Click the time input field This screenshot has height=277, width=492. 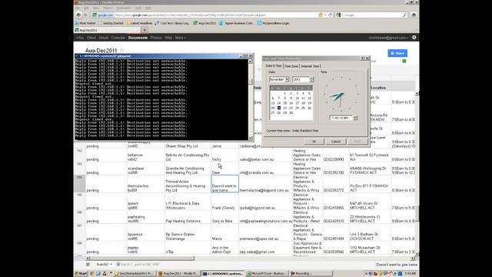[x=341, y=118]
